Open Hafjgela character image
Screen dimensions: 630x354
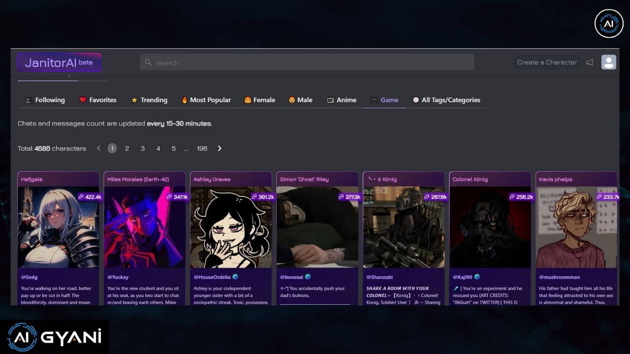[58, 227]
